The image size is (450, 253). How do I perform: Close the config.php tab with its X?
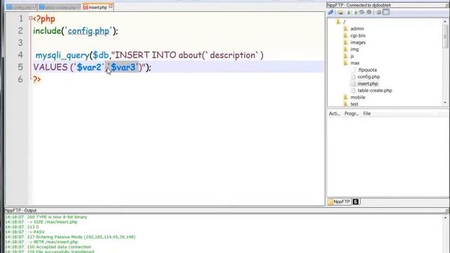34,6
